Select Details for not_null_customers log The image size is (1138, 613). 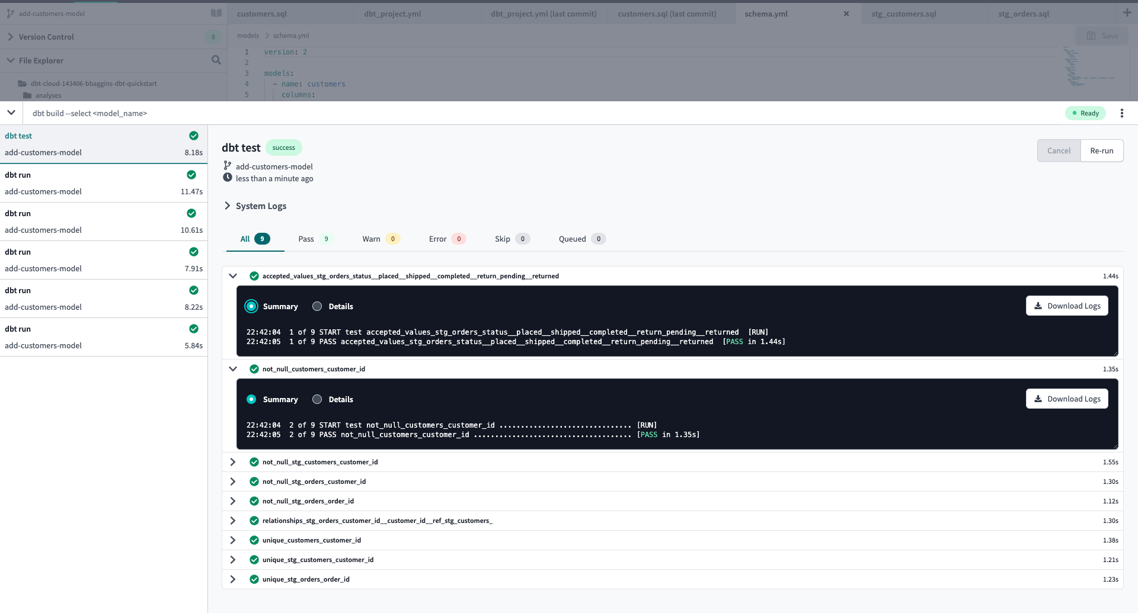(x=317, y=399)
